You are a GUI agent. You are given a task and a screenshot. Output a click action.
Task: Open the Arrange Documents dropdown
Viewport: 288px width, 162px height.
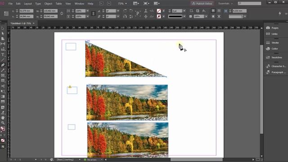[x=157, y=4]
